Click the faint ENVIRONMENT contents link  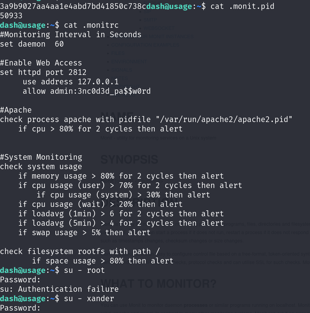129,62
